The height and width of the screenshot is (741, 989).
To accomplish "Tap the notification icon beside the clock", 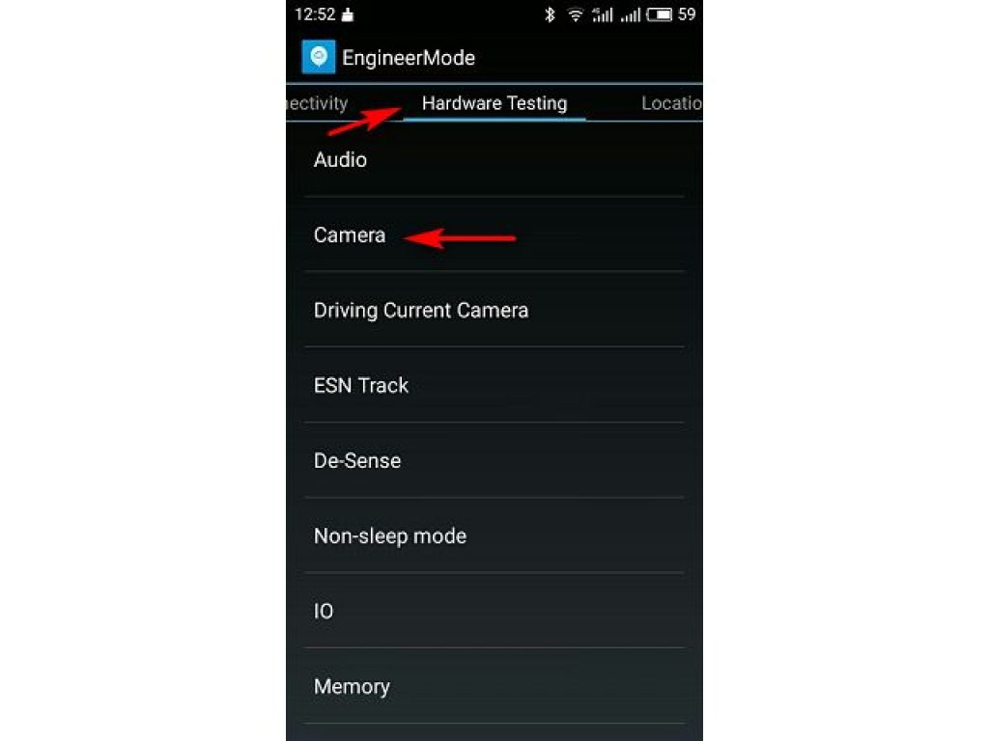I will (348, 14).
